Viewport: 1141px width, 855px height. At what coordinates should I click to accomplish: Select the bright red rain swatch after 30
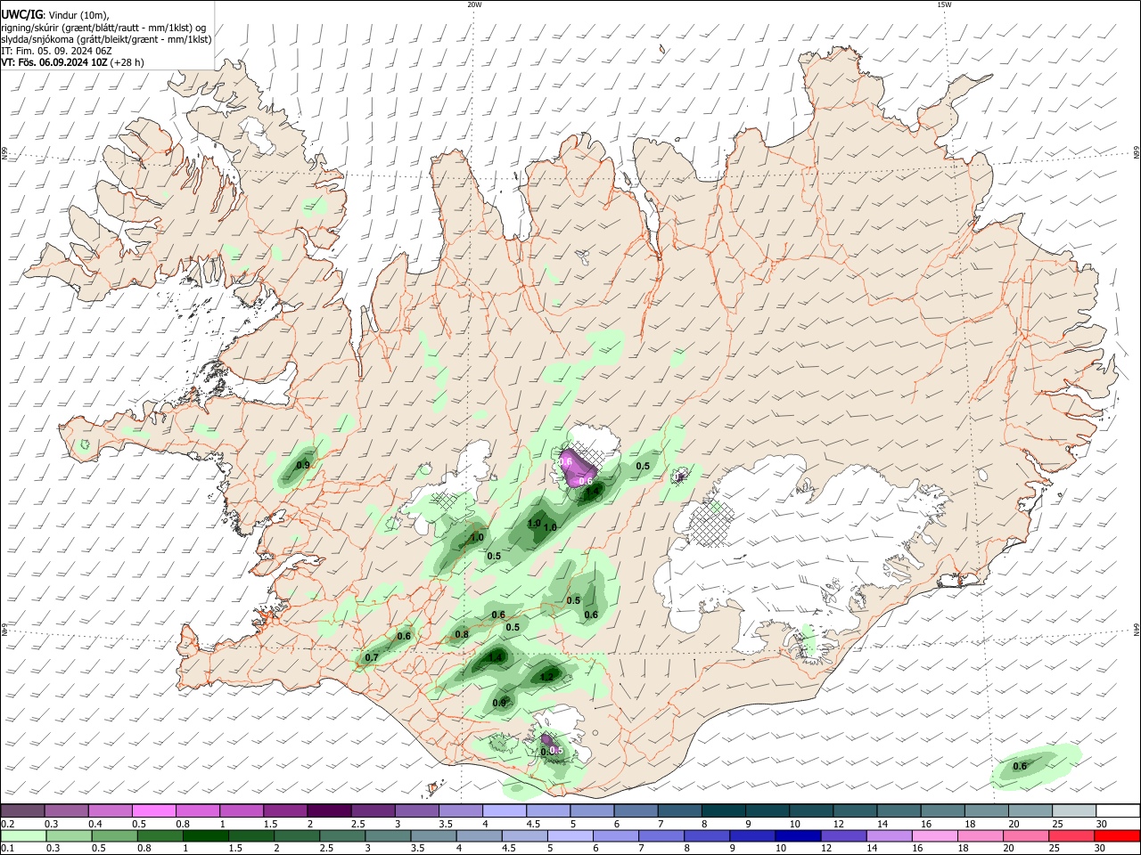[x=1116, y=835]
